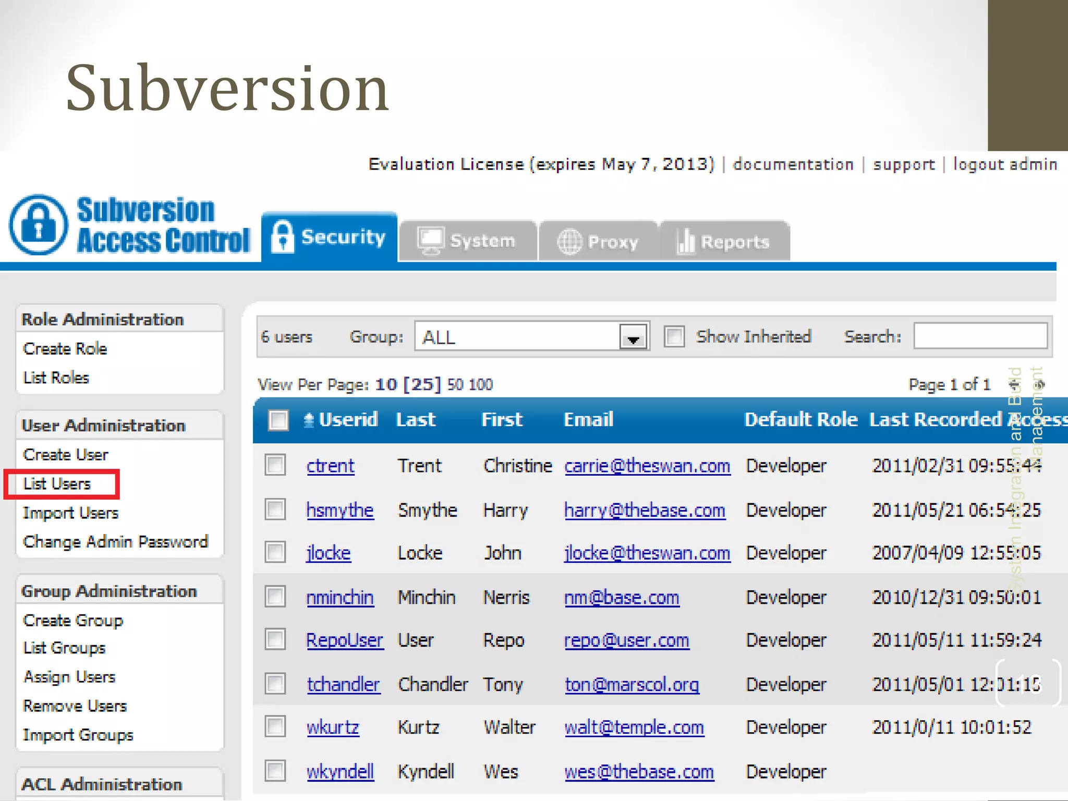Screen dimensions: 1068x801
Task: Set view per page to 100
Action: click(480, 385)
